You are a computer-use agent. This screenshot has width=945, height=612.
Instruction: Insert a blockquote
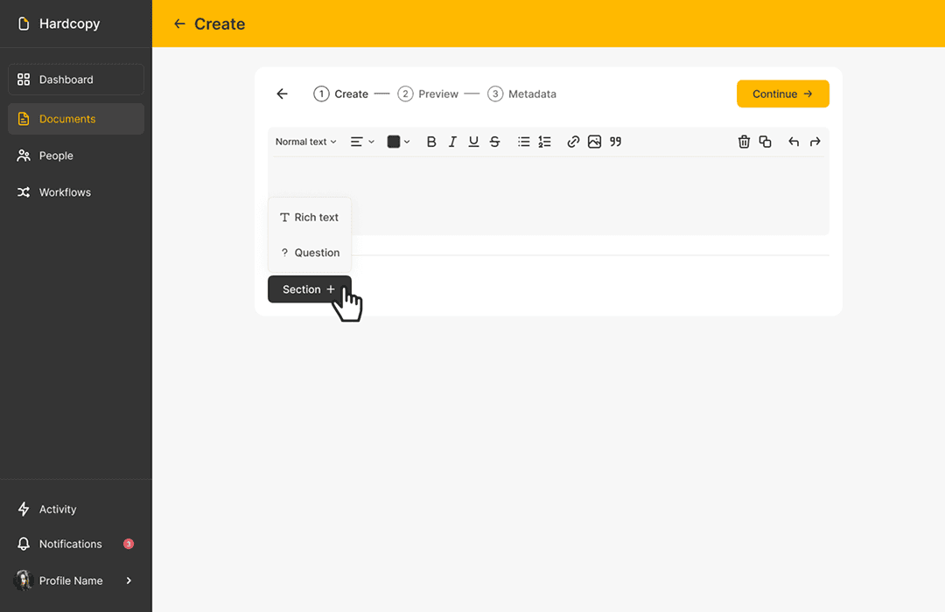(615, 141)
